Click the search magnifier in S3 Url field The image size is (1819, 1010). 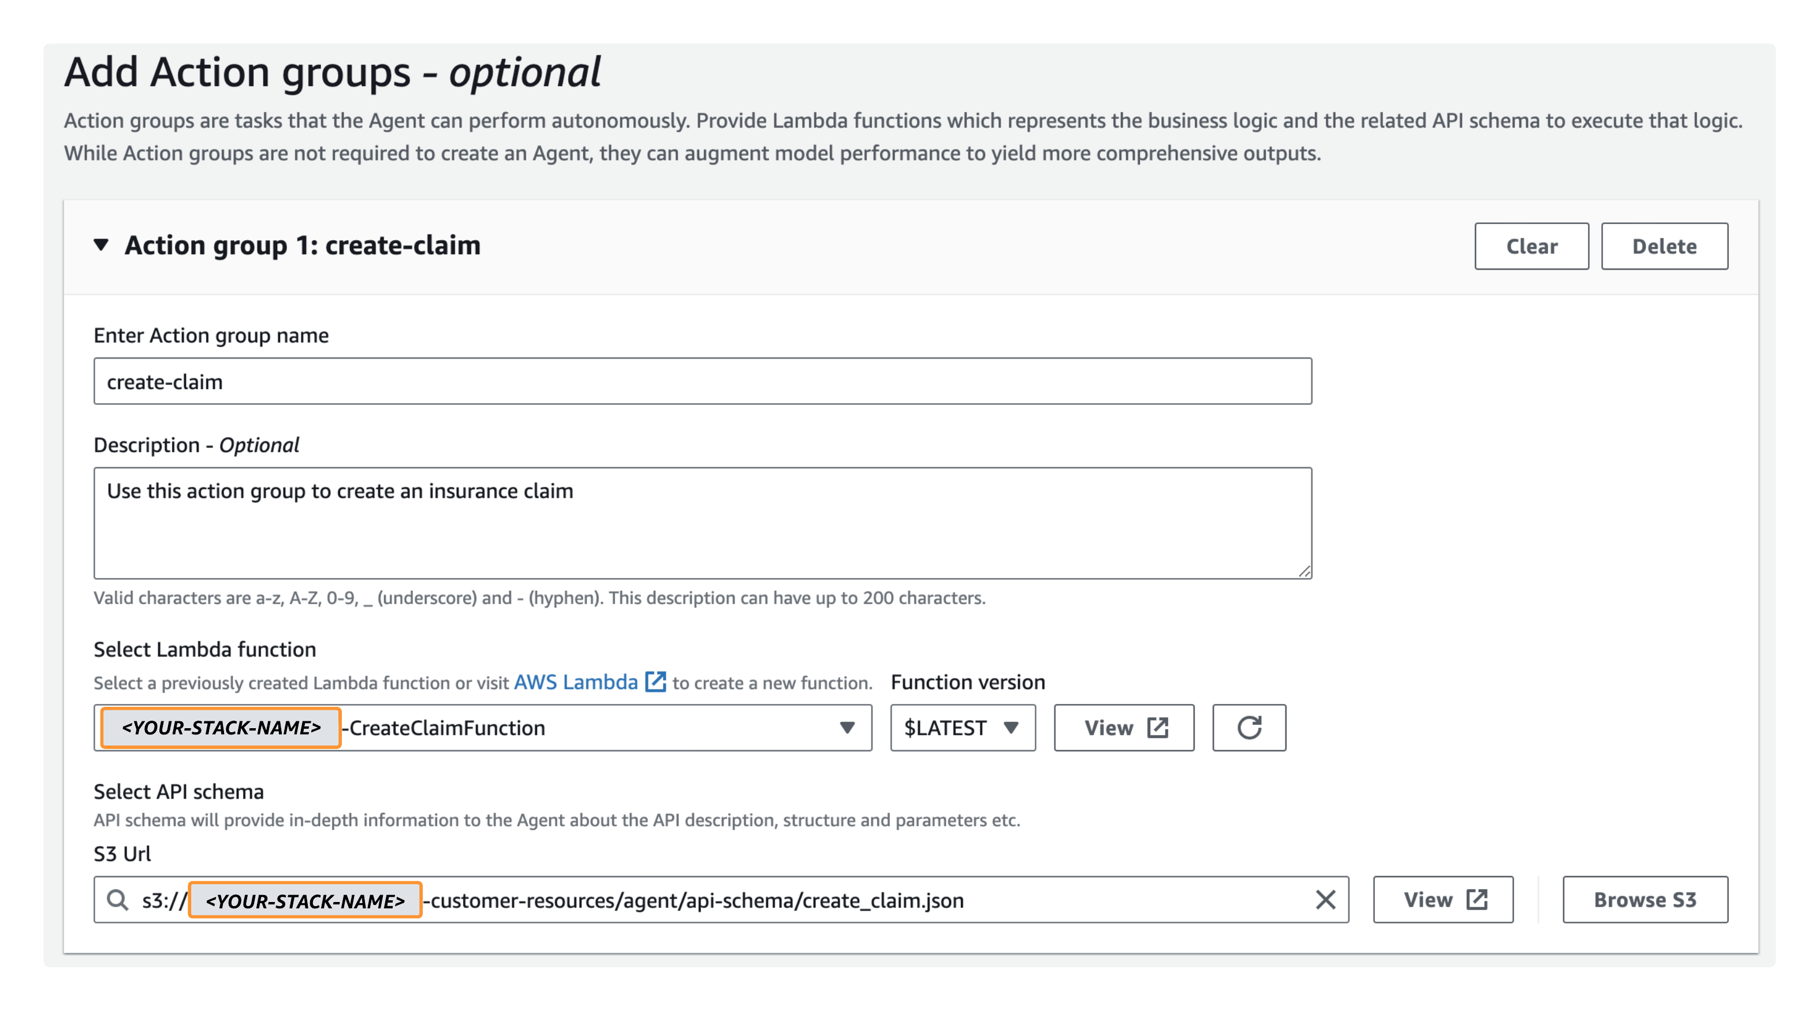pyautogui.click(x=117, y=900)
